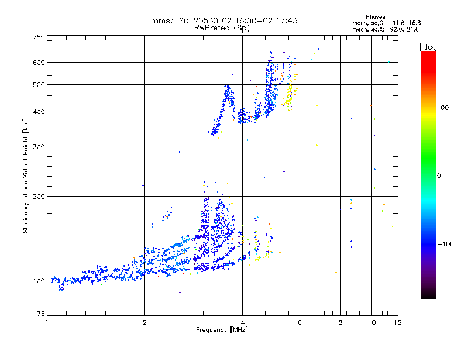This screenshot has height=351, width=468.
Task: Click the x-axis '8' tick label
Action: 340,322
